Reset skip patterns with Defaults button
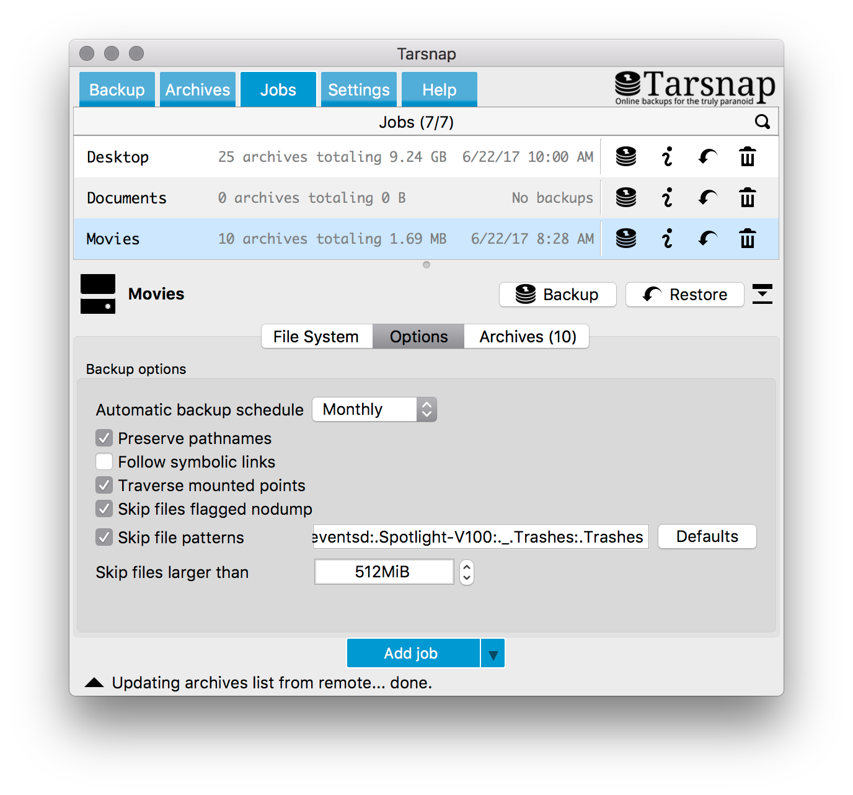Image resolution: width=853 pixels, height=795 pixels. pyautogui.click(x=707, y=536)
